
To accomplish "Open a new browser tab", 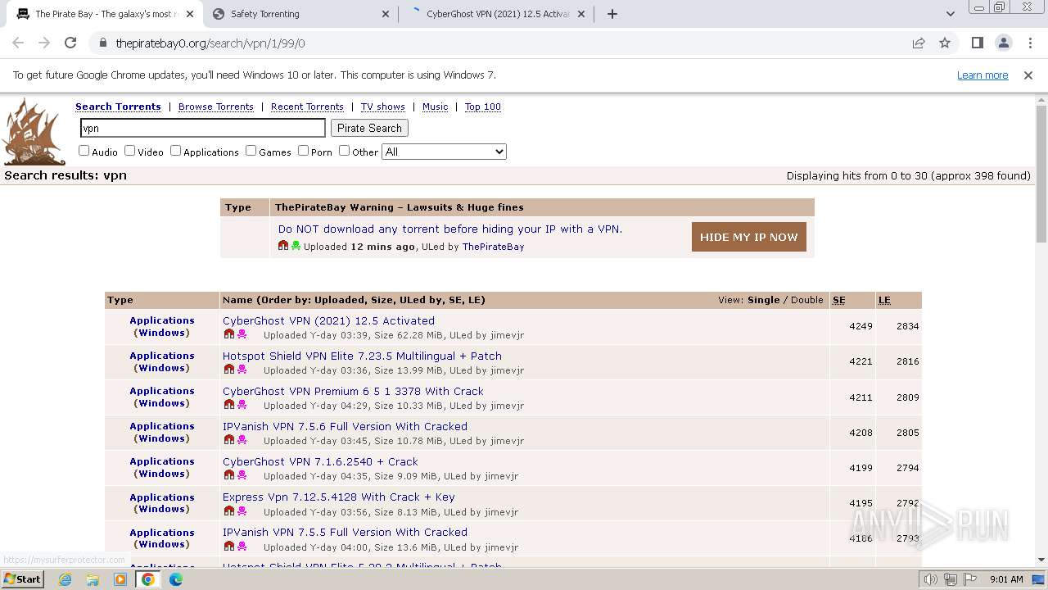I will (x=612, y=14).
